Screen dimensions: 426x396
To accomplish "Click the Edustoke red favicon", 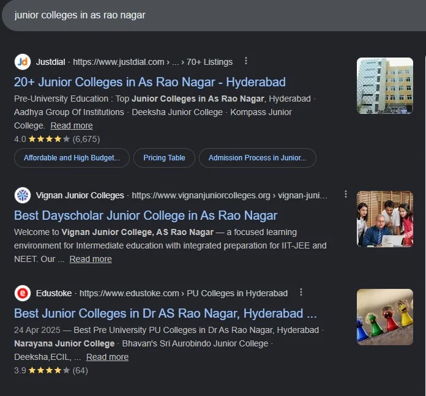I will (x=23, y=293).
